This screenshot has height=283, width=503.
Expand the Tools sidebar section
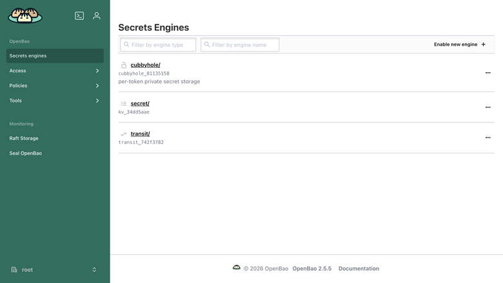(x=55, y=101)
